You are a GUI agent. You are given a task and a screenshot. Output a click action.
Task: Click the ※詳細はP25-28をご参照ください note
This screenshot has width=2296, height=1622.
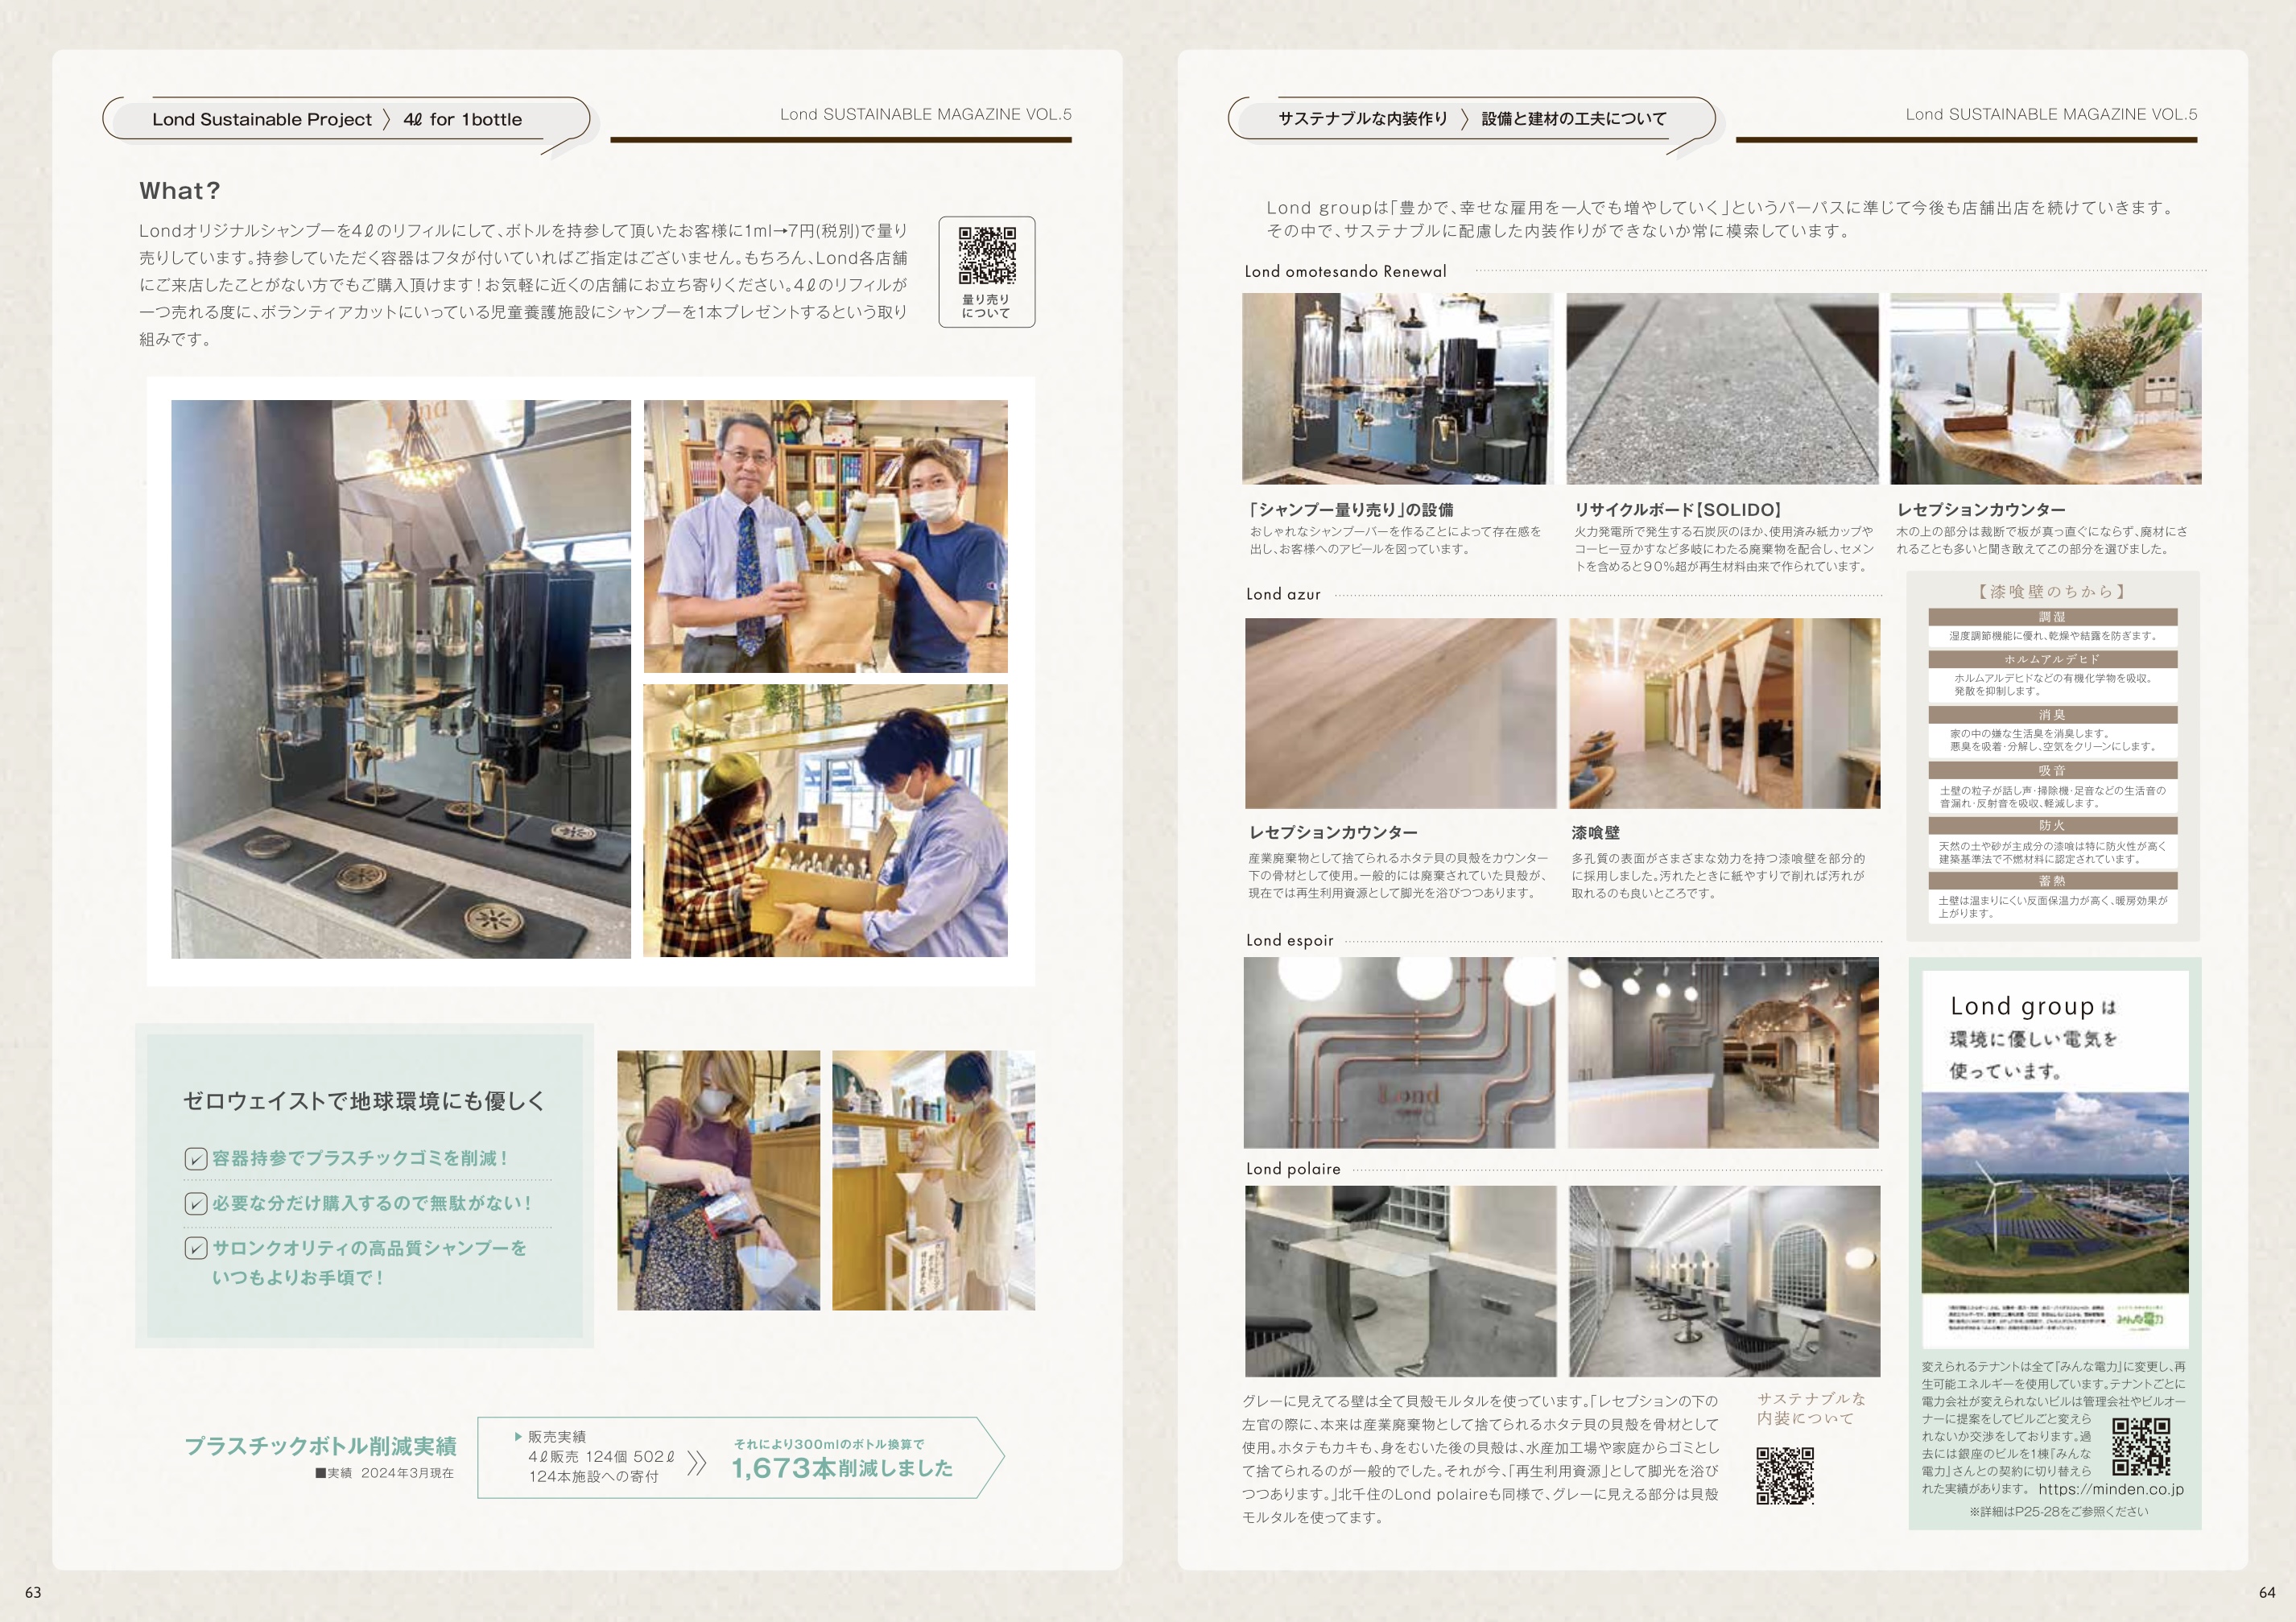coord(2058,1512)
